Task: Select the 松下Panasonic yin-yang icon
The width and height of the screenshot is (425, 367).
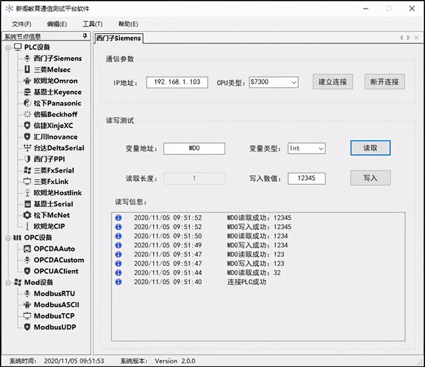Action: pyautogui.click(x=27, y=104)
